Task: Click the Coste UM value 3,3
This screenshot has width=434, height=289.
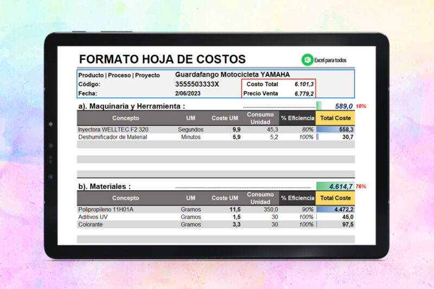Action: click(x=237, y=224)
